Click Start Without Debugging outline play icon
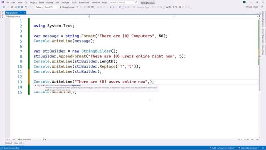Image resolution: width=266 pixels, height=150 pixels. [78, 7]
